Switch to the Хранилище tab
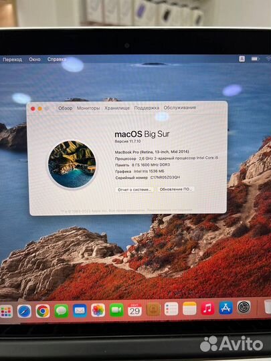The width and height of the screenshot is (271, 361). tap(117, 108)
